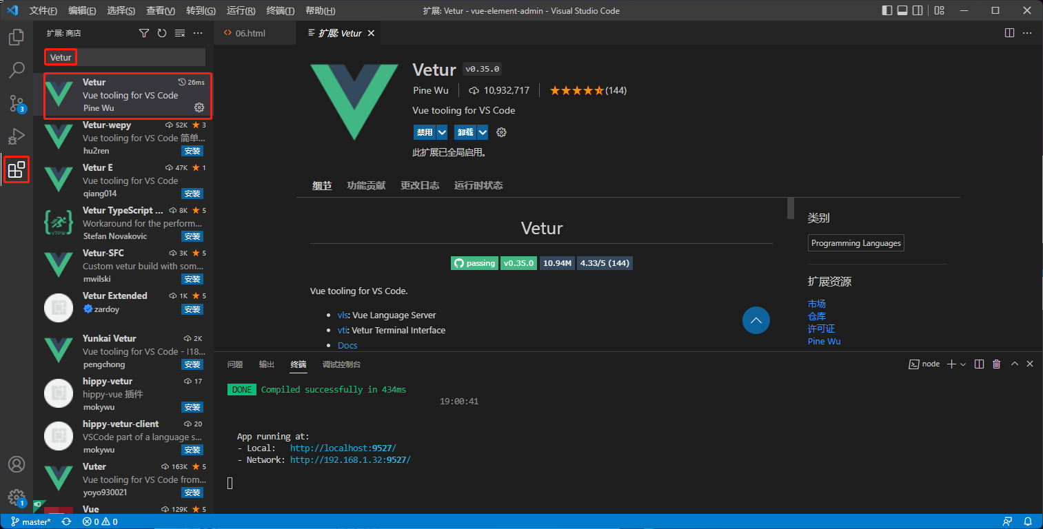
Task: Select the Programming Languages category tag
Action: pos(856,243)
